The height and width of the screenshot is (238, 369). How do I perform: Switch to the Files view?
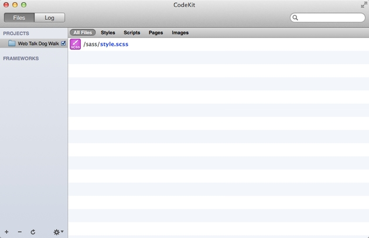(19, 18)
